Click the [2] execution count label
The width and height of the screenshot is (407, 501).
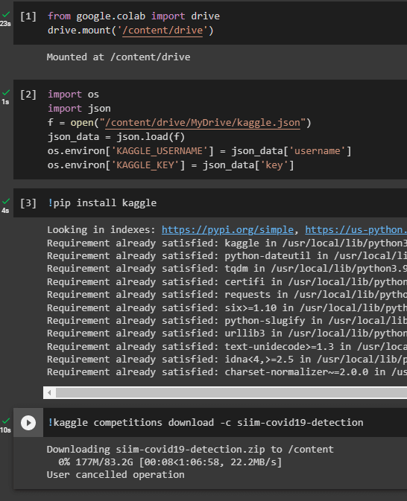[x=28, y=95]
